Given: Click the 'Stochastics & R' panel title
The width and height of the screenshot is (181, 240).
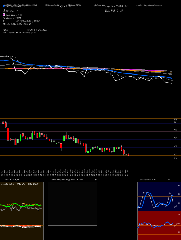Looking at the screenshot, I should (148, 180).
